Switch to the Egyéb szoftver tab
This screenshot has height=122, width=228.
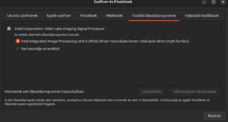[59, 16]
